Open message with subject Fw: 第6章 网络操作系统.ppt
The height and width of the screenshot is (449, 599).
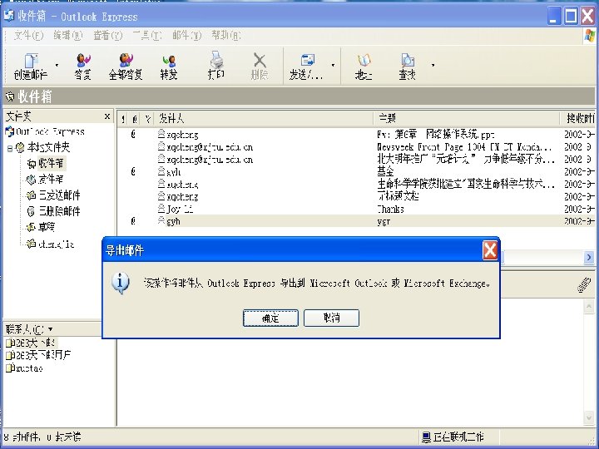tap(356, 135)
